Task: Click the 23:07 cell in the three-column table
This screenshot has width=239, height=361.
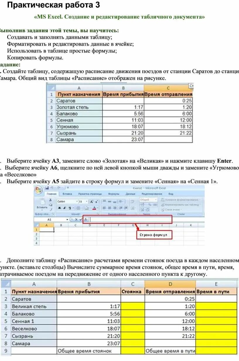Action: pos(123,140)
